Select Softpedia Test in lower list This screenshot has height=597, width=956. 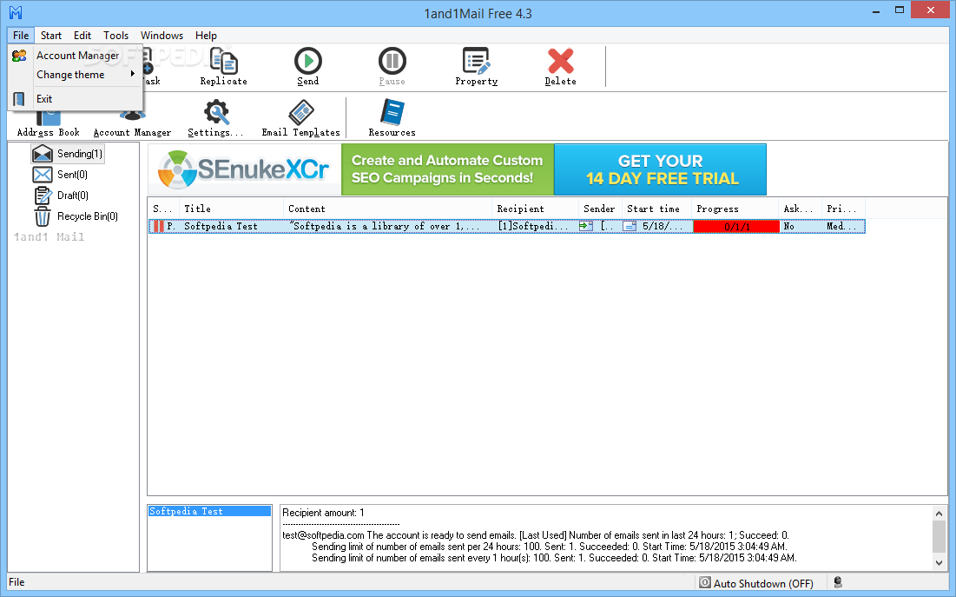pyautogui.click(x=209, y=512)
